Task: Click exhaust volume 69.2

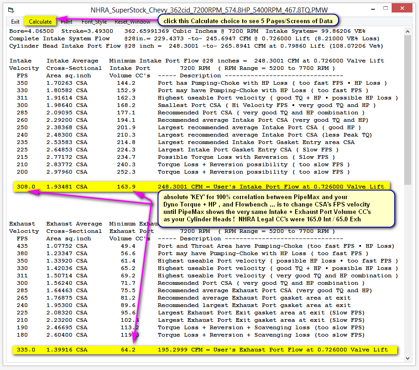Action: coord(128,276)
